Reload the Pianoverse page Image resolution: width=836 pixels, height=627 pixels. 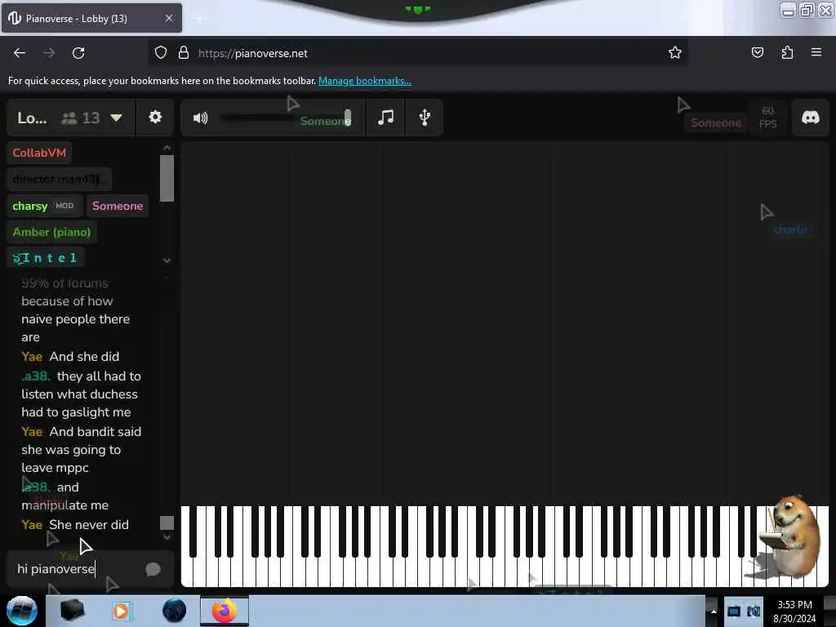[78, 53]
